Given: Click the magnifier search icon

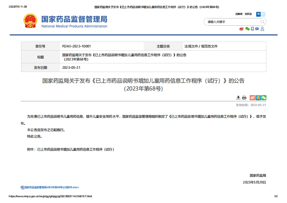Looking at the screenshot, I should coord(262,22).
